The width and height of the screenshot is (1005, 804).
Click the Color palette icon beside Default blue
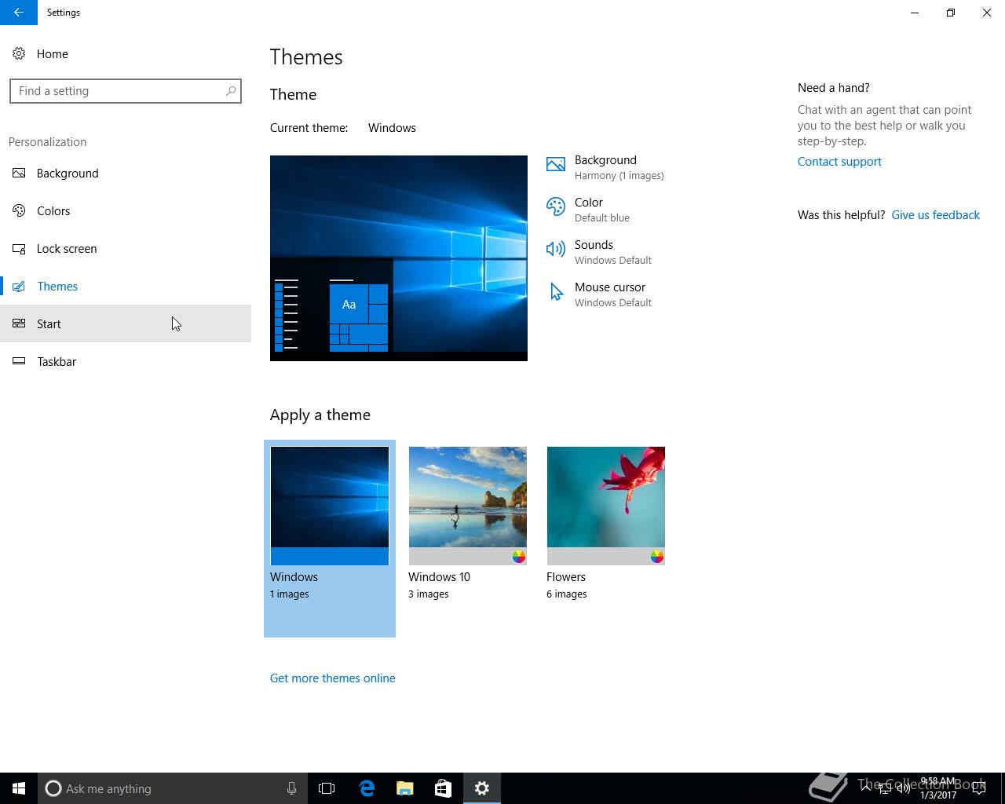[556, 206]
